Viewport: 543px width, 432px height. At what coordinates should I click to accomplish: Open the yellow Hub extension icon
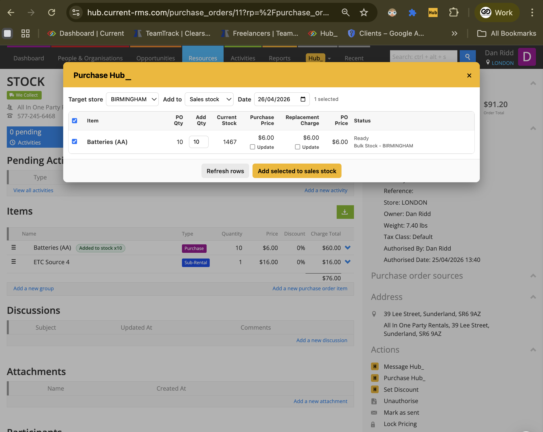[x=433, y=12]
